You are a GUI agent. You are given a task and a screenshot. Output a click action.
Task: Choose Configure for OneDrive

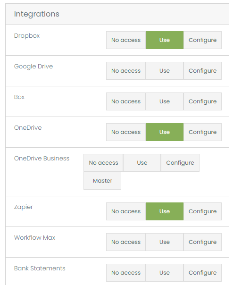click(202, 132)
